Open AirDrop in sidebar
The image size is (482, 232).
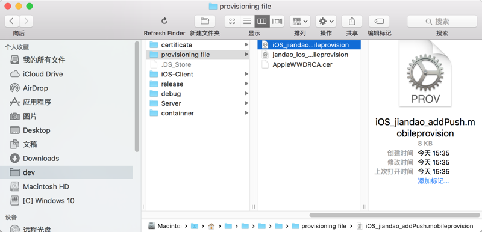coord(66,88)
